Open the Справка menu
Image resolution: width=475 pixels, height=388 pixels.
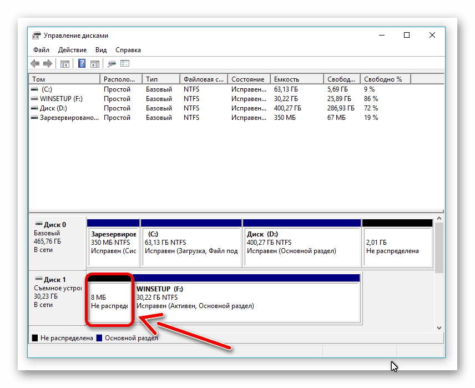128,50
